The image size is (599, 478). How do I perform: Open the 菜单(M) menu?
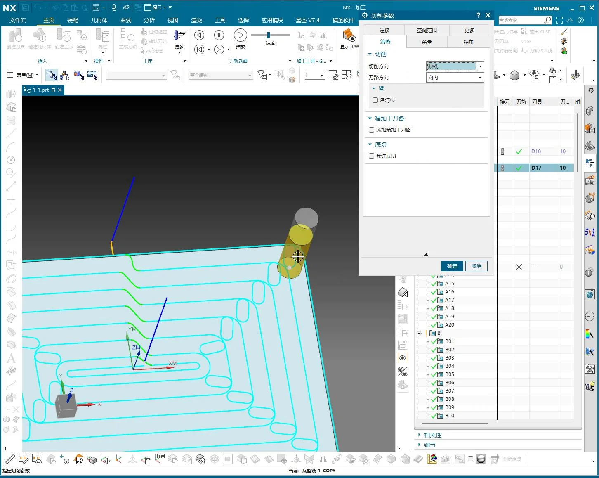pyautogui.click(x=25, y=75)
